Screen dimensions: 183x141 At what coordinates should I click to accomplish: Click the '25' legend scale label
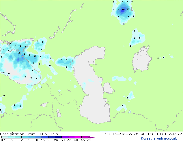(x=56, y=140)
